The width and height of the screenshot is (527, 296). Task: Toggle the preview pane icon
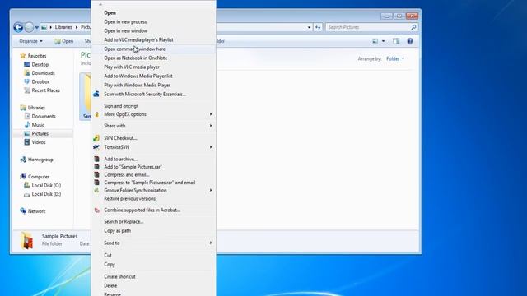(x=396, y=41)
